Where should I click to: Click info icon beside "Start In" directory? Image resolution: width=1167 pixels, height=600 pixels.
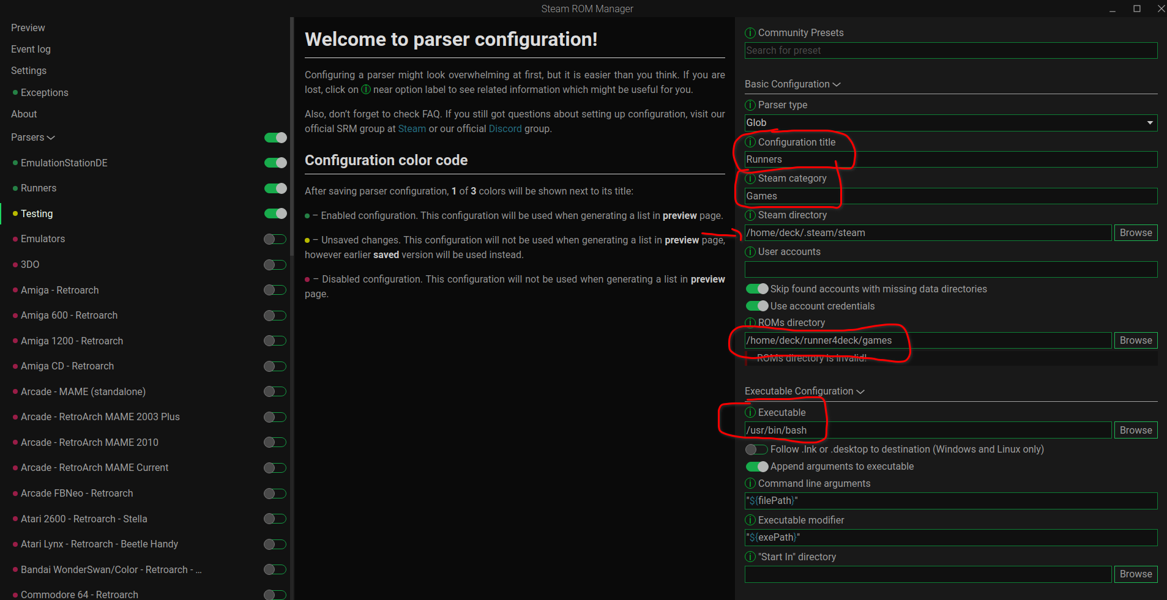pos(750,557)
